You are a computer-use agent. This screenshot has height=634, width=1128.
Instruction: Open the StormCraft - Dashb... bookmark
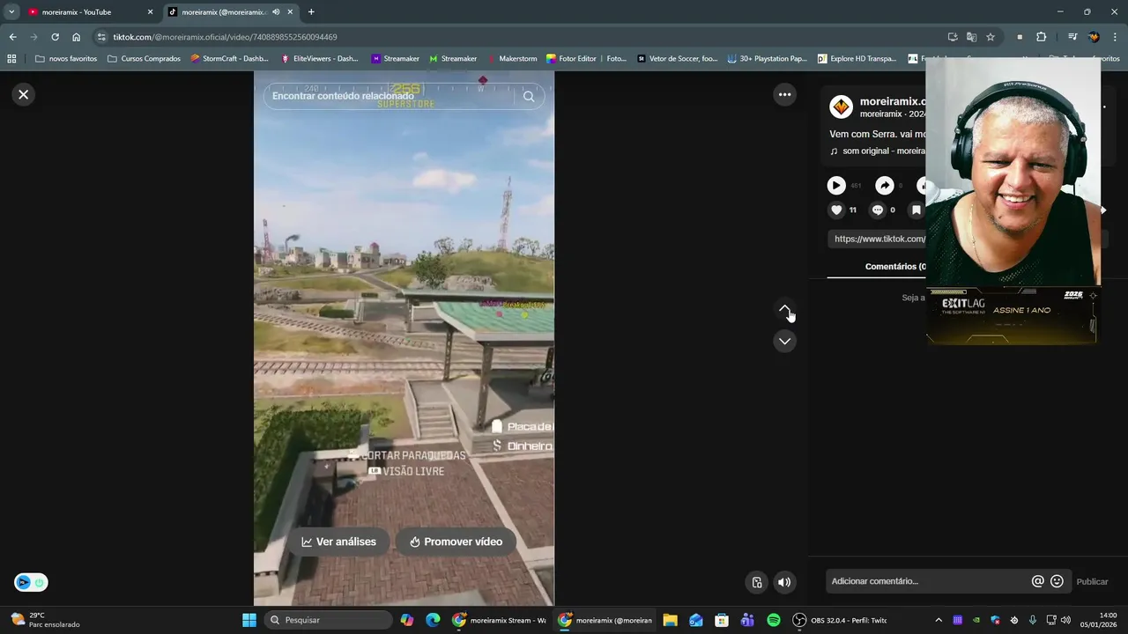click(x=229, y=59)
